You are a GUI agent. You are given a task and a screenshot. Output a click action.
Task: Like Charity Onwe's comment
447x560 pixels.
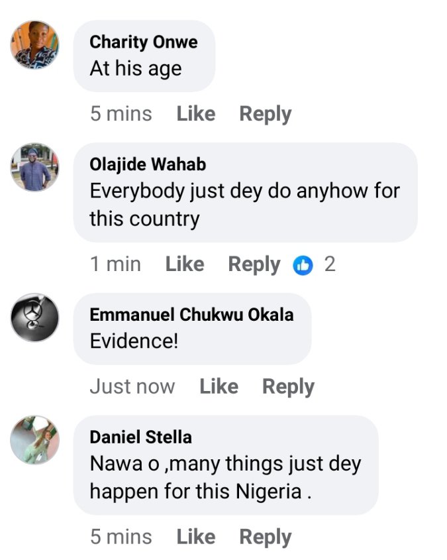click(195, 114)
